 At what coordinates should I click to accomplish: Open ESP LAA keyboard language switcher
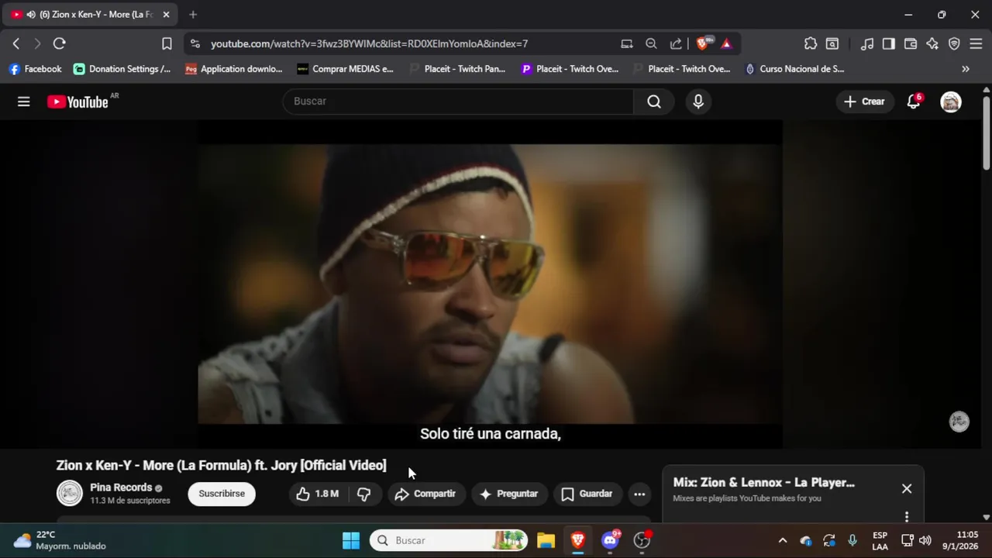[x=880, y=540]
